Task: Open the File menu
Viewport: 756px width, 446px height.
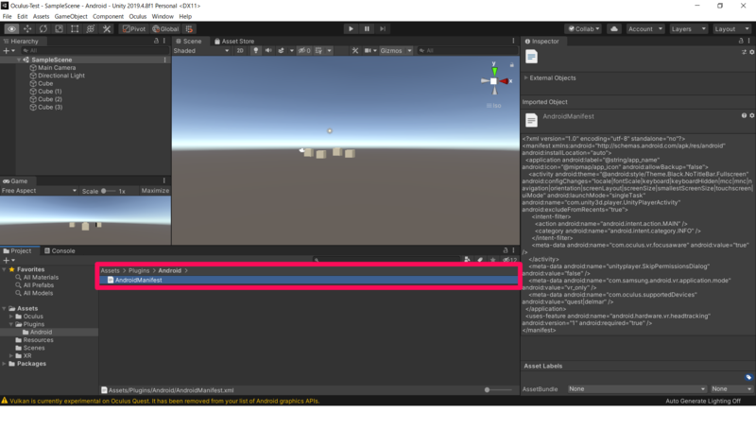Action: [x=8, y=16]
